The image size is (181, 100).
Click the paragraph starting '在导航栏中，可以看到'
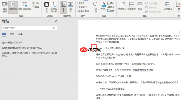pos(138,83)
